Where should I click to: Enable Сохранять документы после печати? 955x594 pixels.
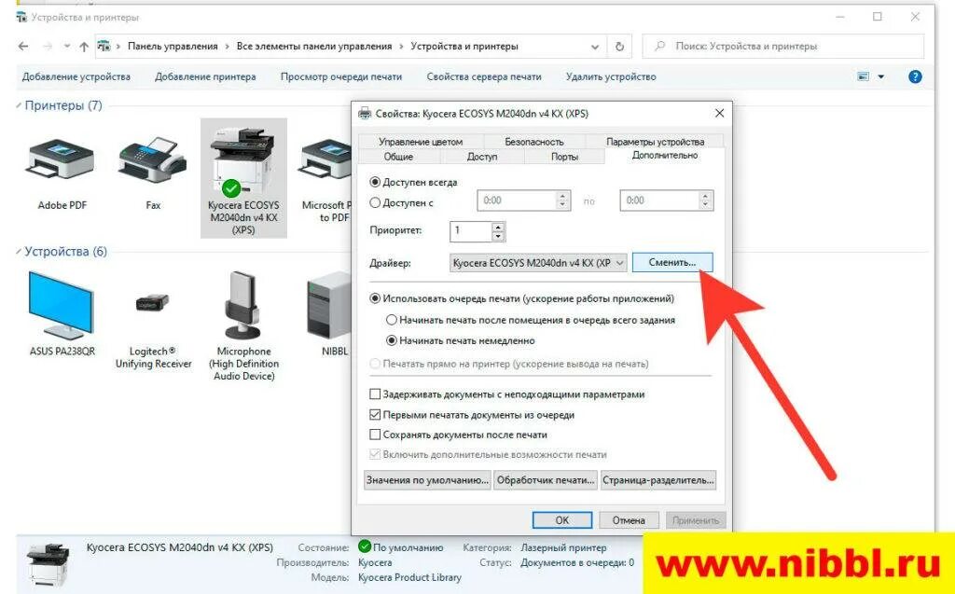click(375, 435)
